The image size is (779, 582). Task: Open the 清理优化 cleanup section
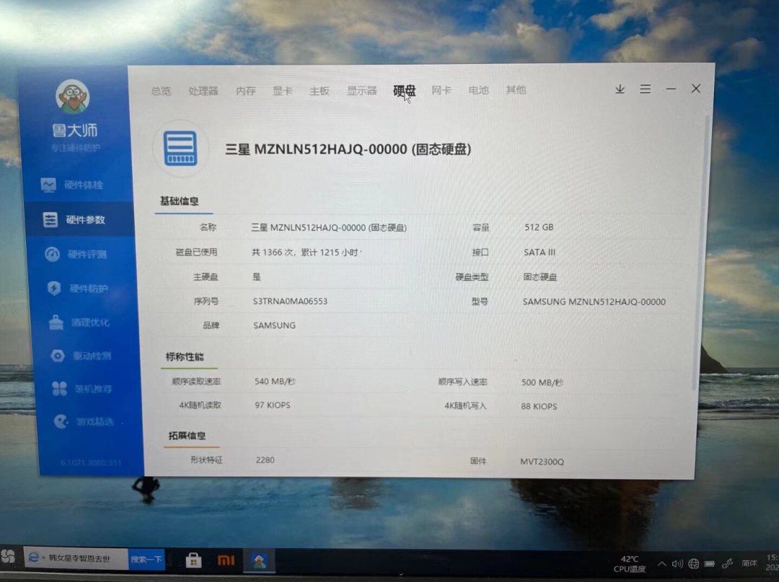click(79, 323)
